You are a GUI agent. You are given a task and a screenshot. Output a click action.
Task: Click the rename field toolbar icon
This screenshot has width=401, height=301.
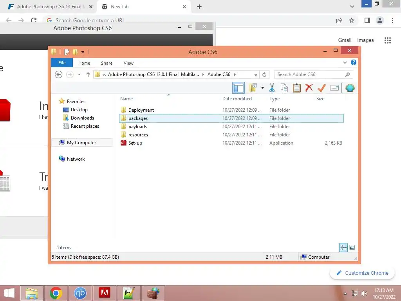334,88
